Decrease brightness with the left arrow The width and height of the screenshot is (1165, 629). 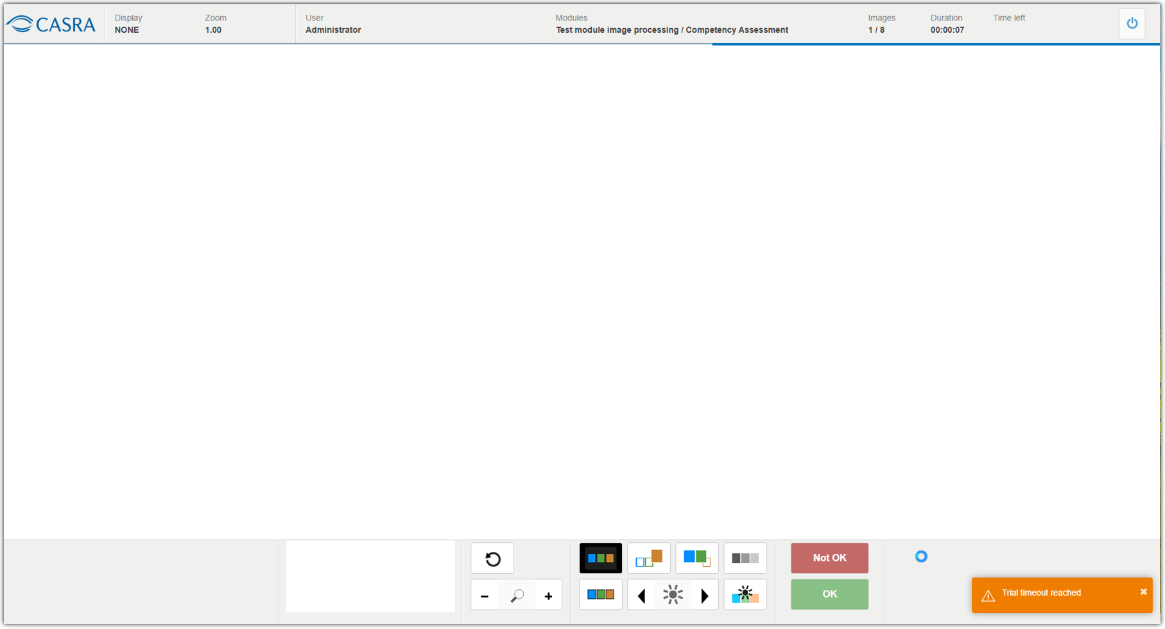pyautogui.click(x=641, y=596)
